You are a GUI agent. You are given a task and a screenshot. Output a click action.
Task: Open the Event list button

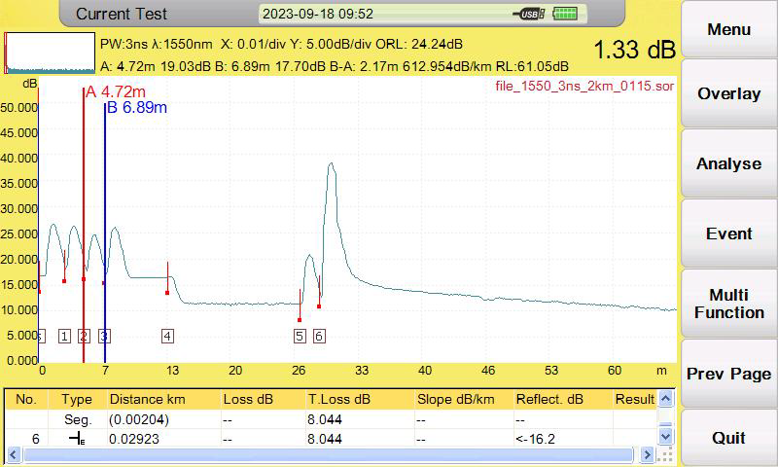click(728, 233)
